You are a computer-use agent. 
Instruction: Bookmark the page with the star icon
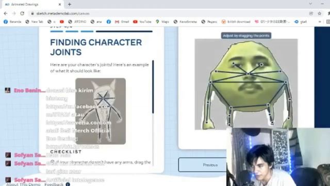[x=320, y=13]
